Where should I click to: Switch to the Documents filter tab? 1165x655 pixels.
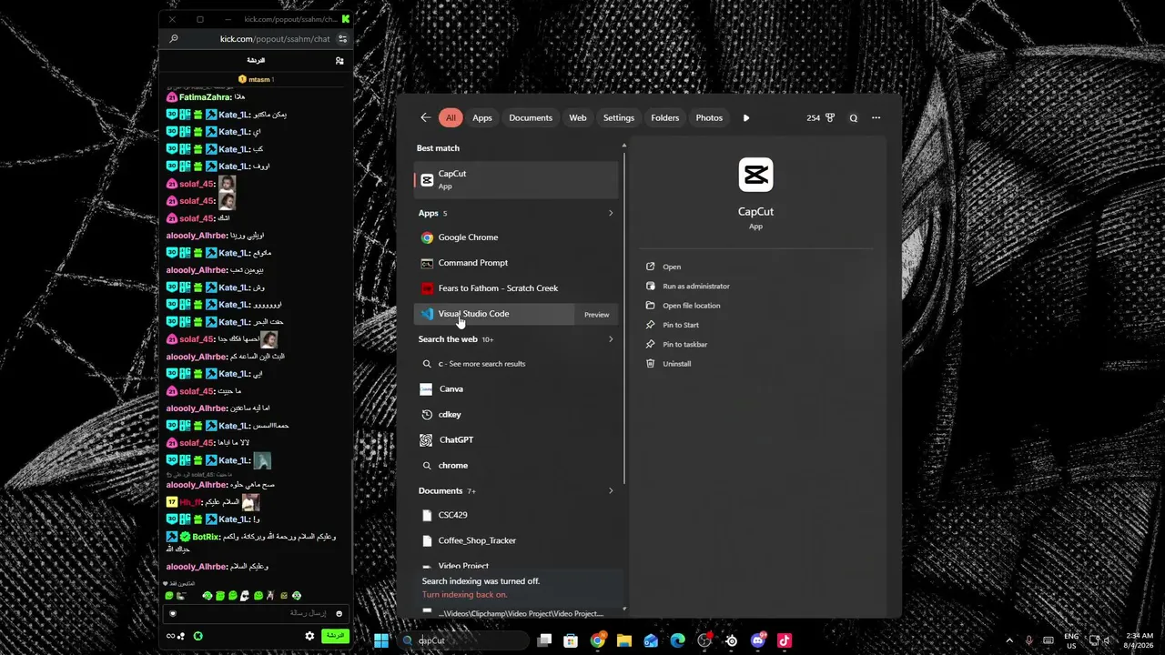click(x=531, y=117)
